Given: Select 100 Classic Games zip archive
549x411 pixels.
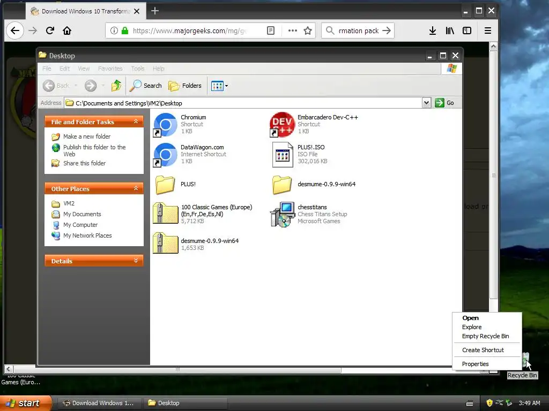Looking at the screenshot, I should (x=165, y=213).
